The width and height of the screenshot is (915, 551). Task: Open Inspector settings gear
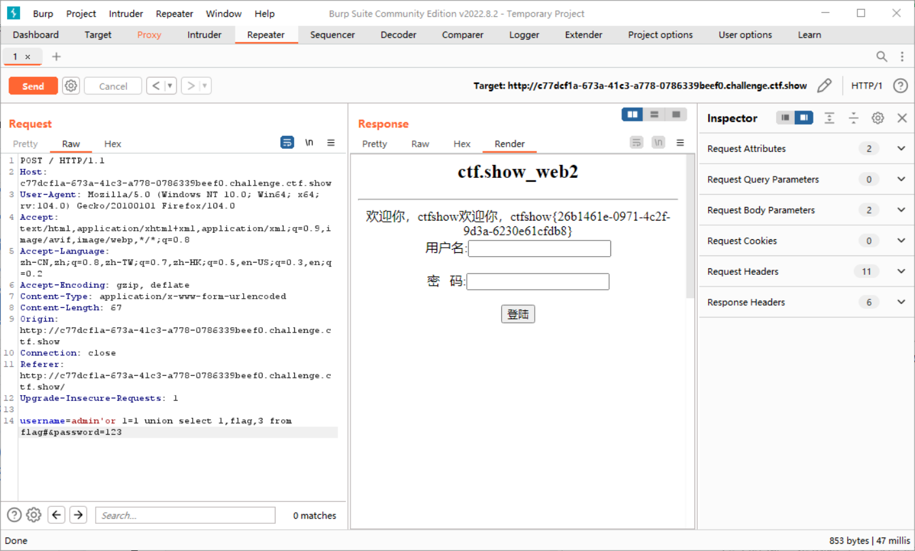pyautogui.click(x=877, y=118)
